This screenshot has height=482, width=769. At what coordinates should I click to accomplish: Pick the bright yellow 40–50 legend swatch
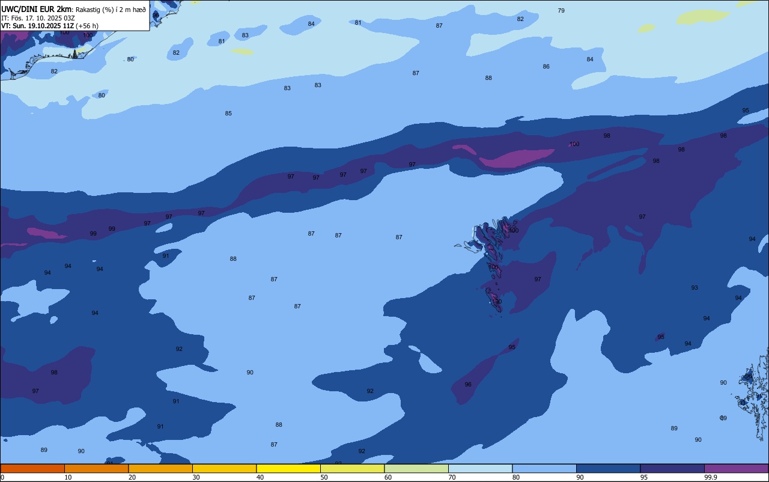tap(288, 468)
